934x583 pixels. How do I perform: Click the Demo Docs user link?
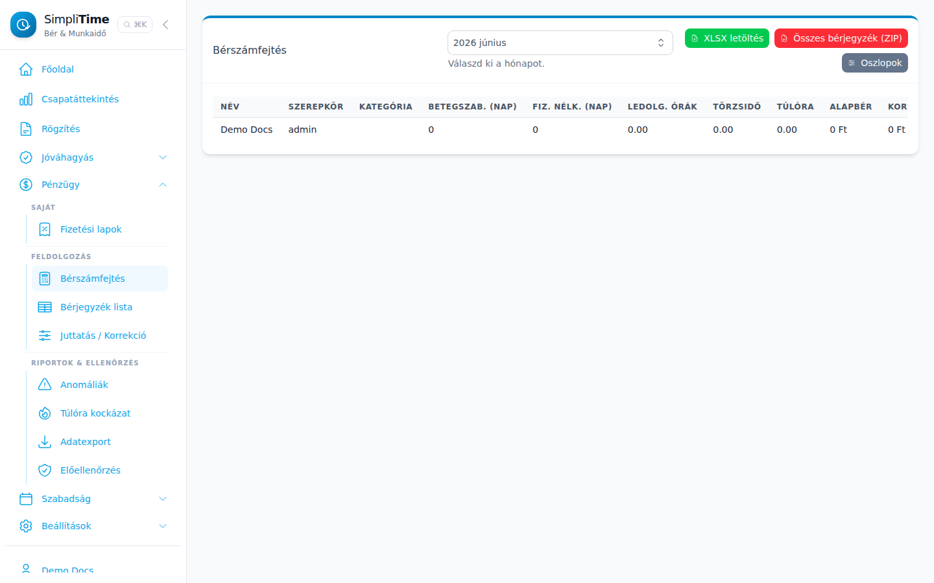[67, 571]
